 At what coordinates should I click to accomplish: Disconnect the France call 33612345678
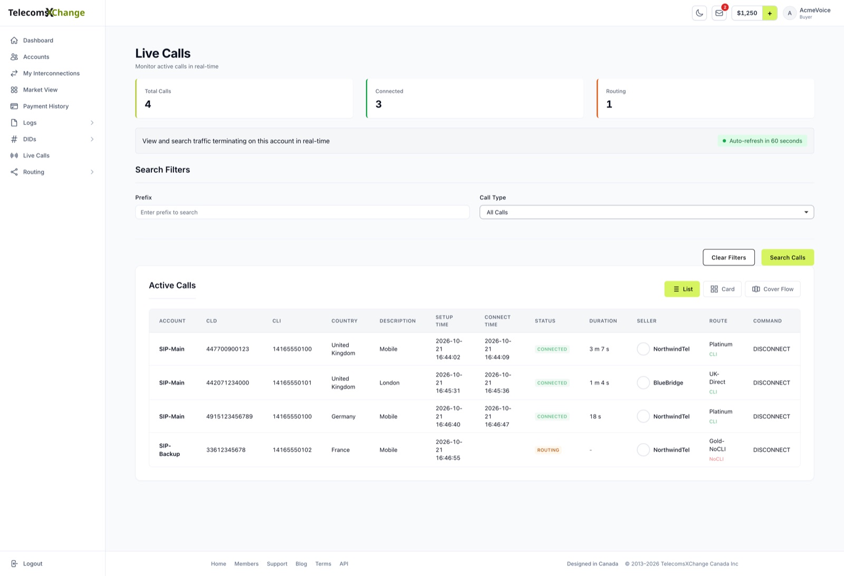(x=771, y=450)
